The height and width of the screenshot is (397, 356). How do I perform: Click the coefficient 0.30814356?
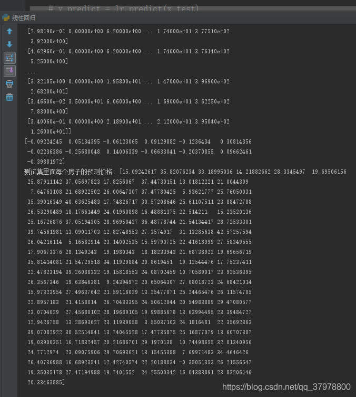(x=236, y=141)
